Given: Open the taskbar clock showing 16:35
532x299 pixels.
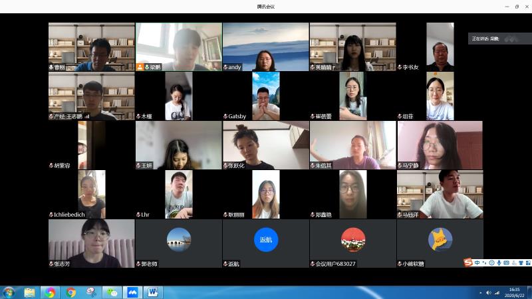Looking at the screenshot, I should 514,292.
